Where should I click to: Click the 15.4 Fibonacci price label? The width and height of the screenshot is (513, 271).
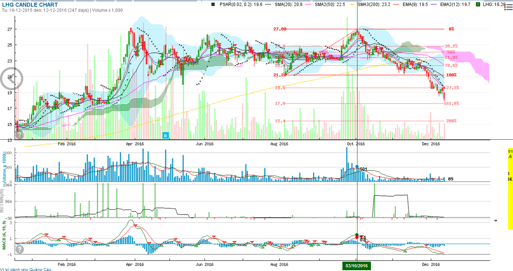[x=280, y=121]
